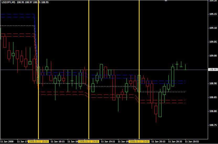This screenshot has width=218, height=144.
Task: Click the 108.75 price scale label
Action: pyautogui.click(x=213, y=125)
